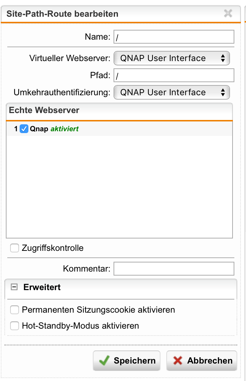
Task: Enable Permanenten Sitzungscookie aktivieren
Action: coord(15,310)
